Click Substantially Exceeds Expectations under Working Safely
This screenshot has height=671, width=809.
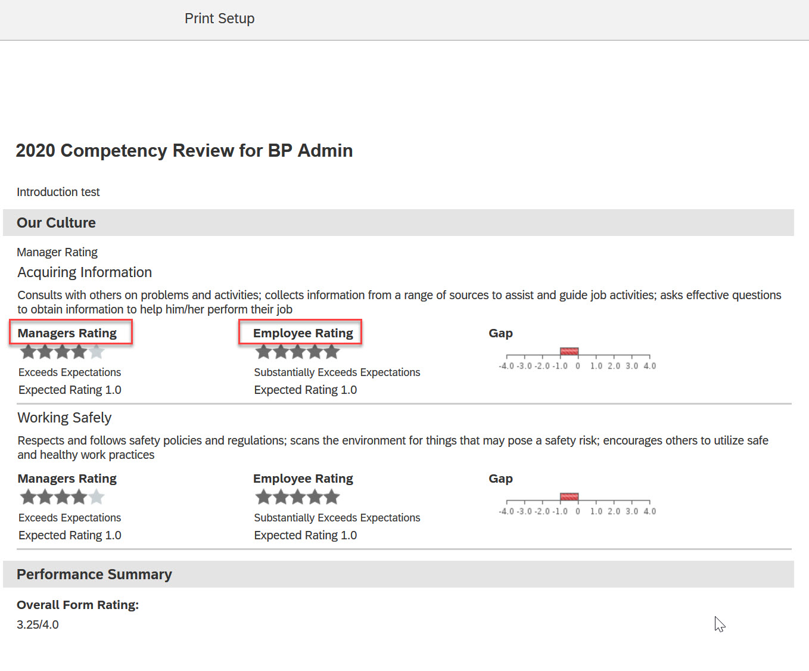click(x=337, y=518)
